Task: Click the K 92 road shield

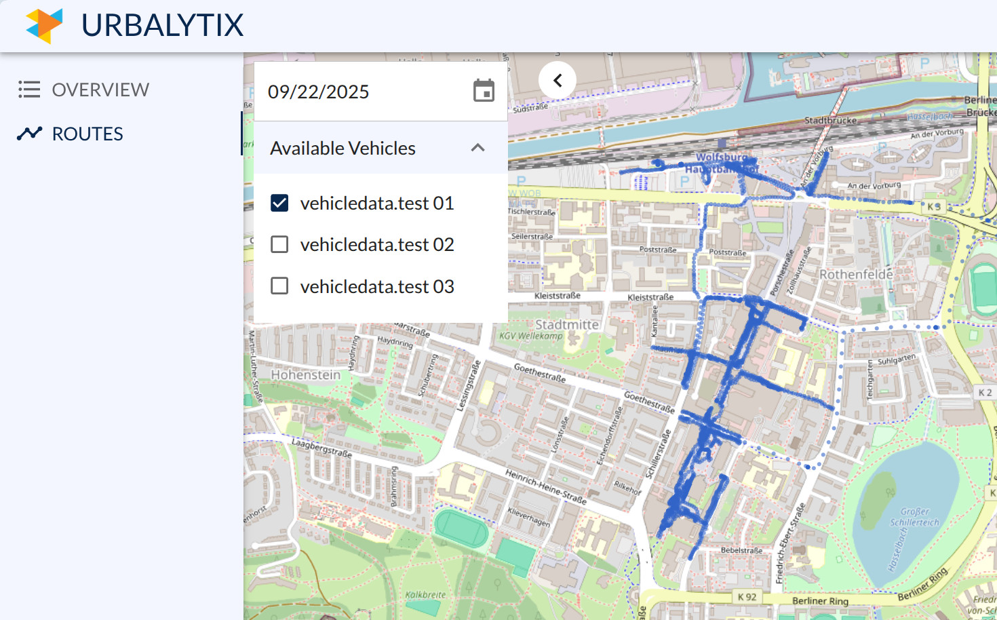Action: 747,597
